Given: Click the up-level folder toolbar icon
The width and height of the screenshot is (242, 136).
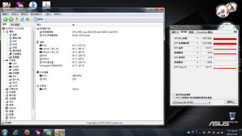Looking at the screenshot, I should (x=17, y=19).
